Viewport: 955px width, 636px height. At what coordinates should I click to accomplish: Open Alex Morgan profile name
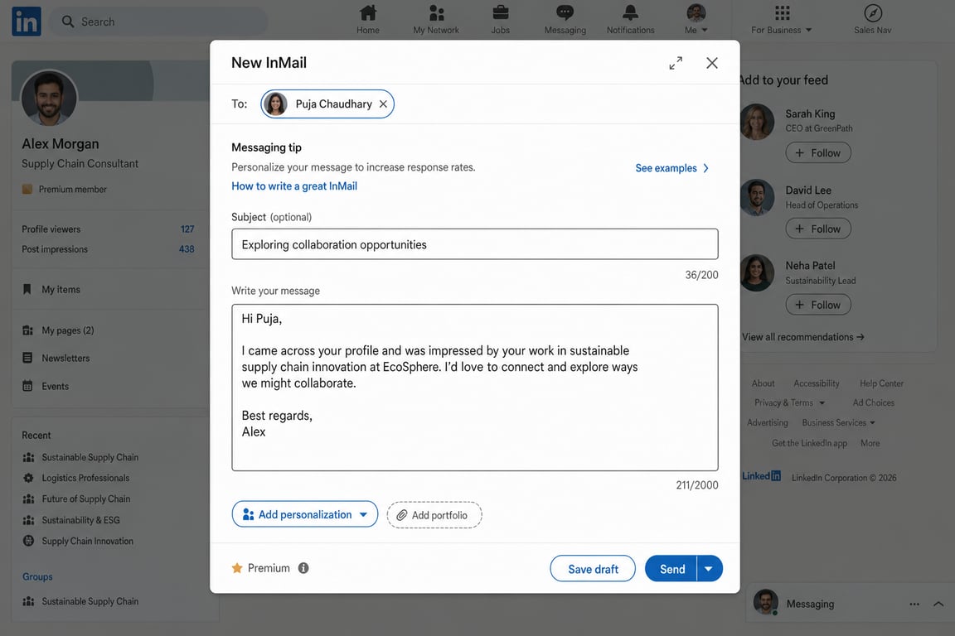point(61,143)
